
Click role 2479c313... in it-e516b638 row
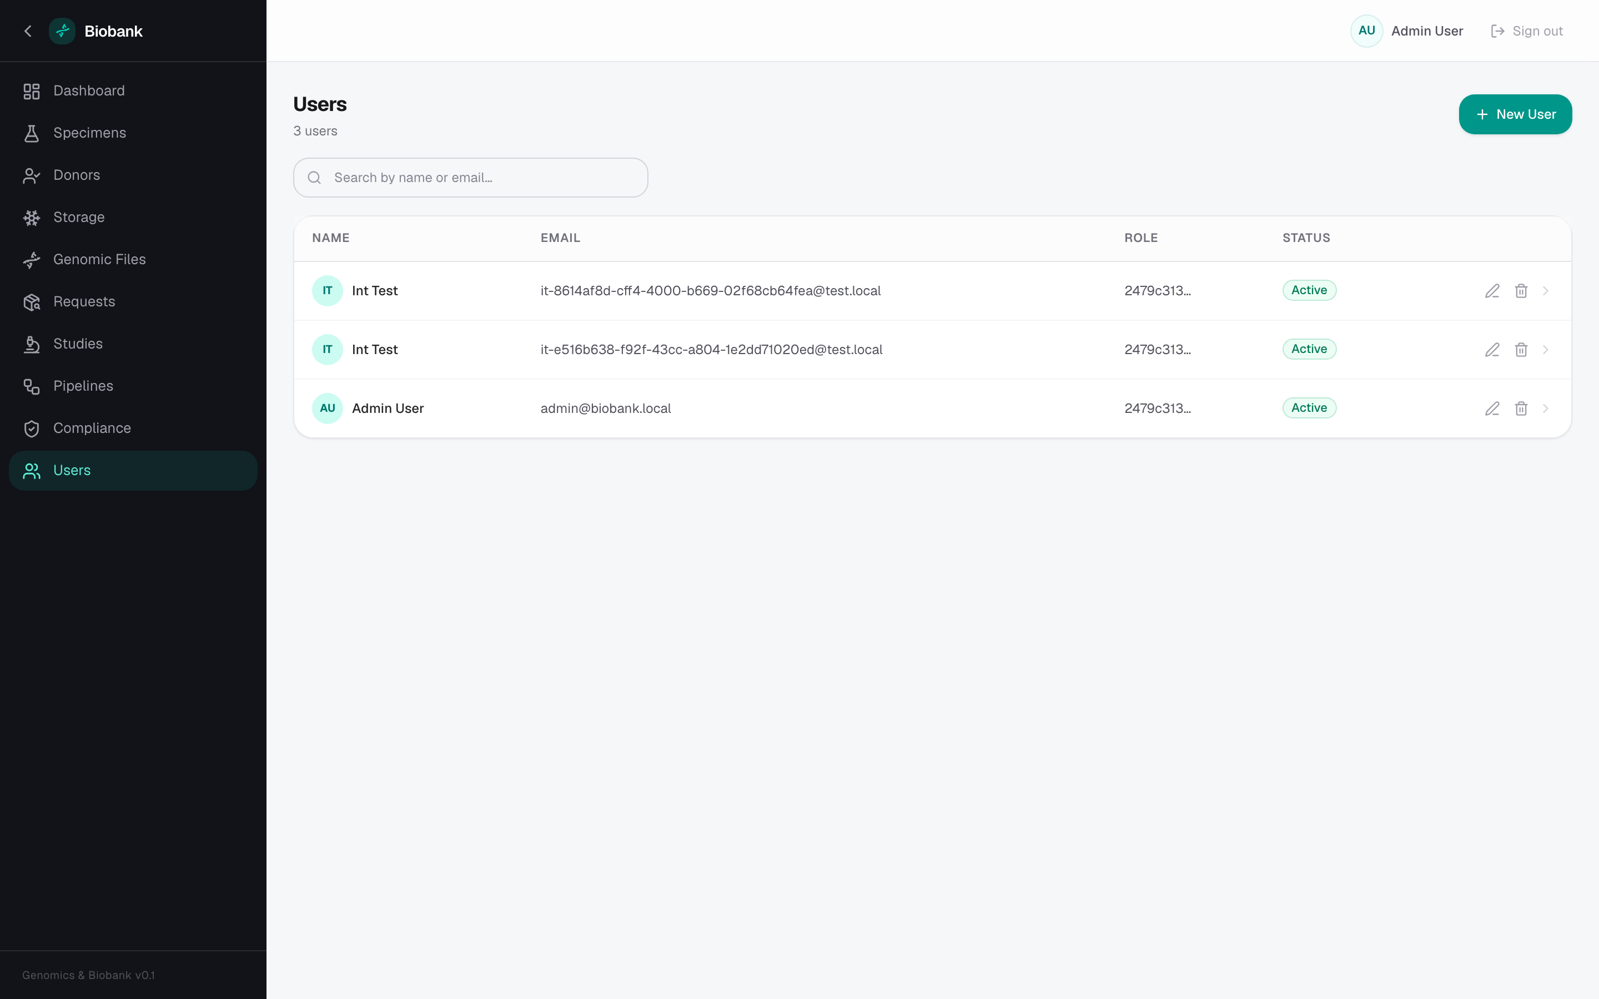point(1158,350)
